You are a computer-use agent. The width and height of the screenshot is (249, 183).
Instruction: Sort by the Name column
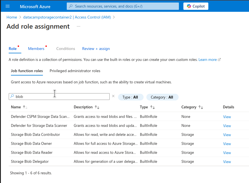[x=19, y=107]
